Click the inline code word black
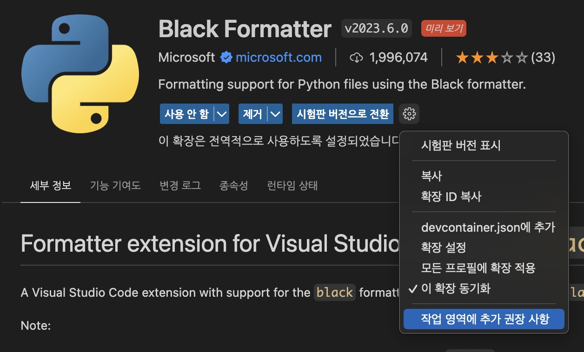Image resolution: width=584 pixels, height=352 pixels. (335, 293)
